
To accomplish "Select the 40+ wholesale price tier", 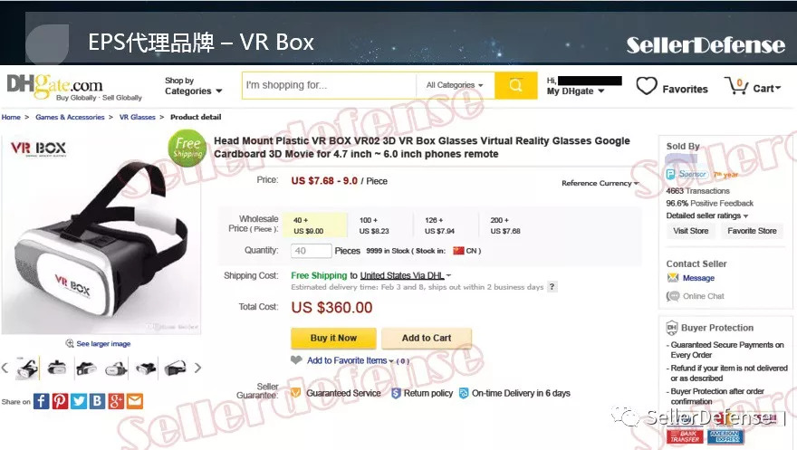I will click(314, 225).
